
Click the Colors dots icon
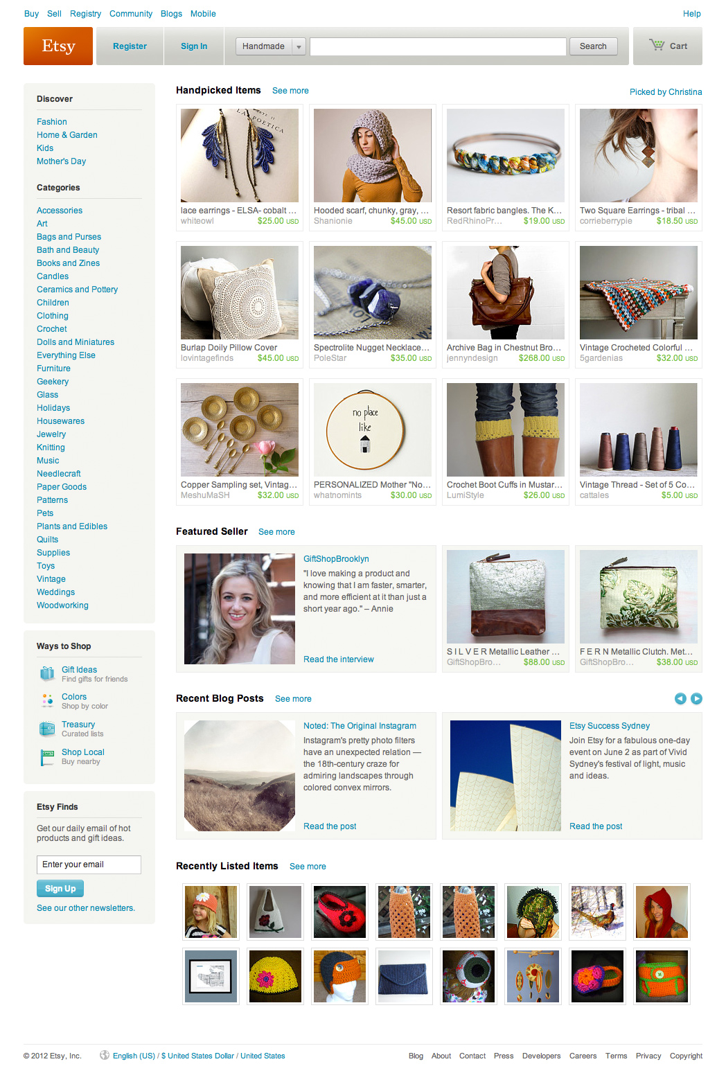pyautogui.click(x=47, y=700)
